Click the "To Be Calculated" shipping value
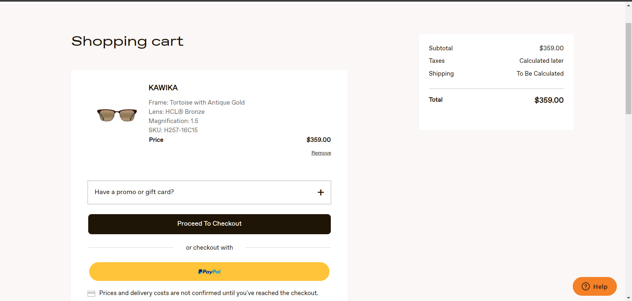Screen dimensions: 632x301 [540, 74]
